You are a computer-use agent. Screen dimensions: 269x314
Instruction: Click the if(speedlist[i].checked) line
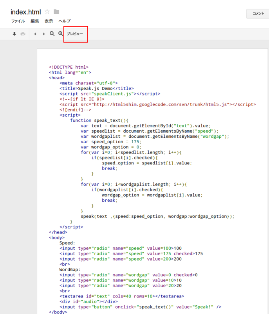(125, 158)
